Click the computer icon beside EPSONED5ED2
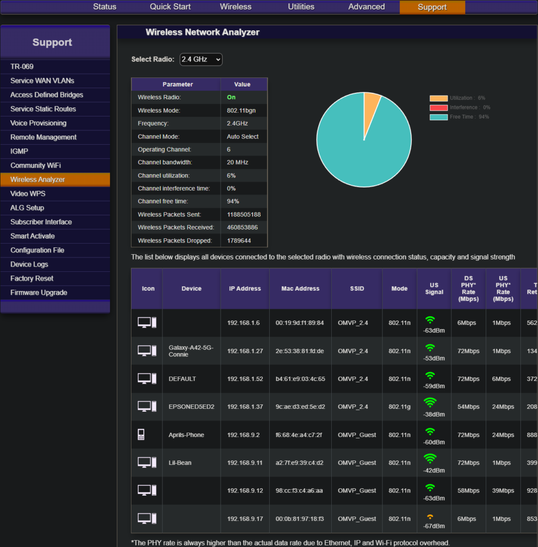The height and width of the screenshot is (547, 538). coord(146,407)
